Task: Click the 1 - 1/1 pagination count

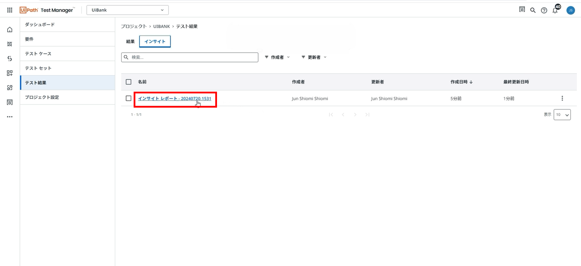Action: pyautogui.click(x=136, y=115)
